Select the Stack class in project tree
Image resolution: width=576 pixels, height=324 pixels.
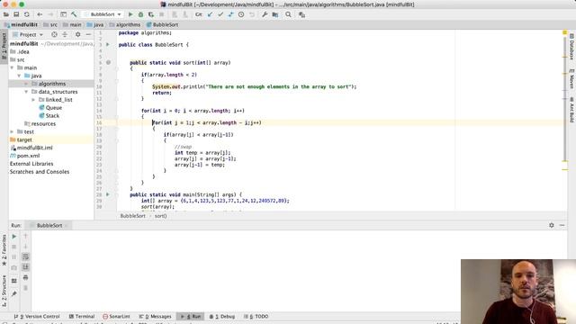point(49,116)
